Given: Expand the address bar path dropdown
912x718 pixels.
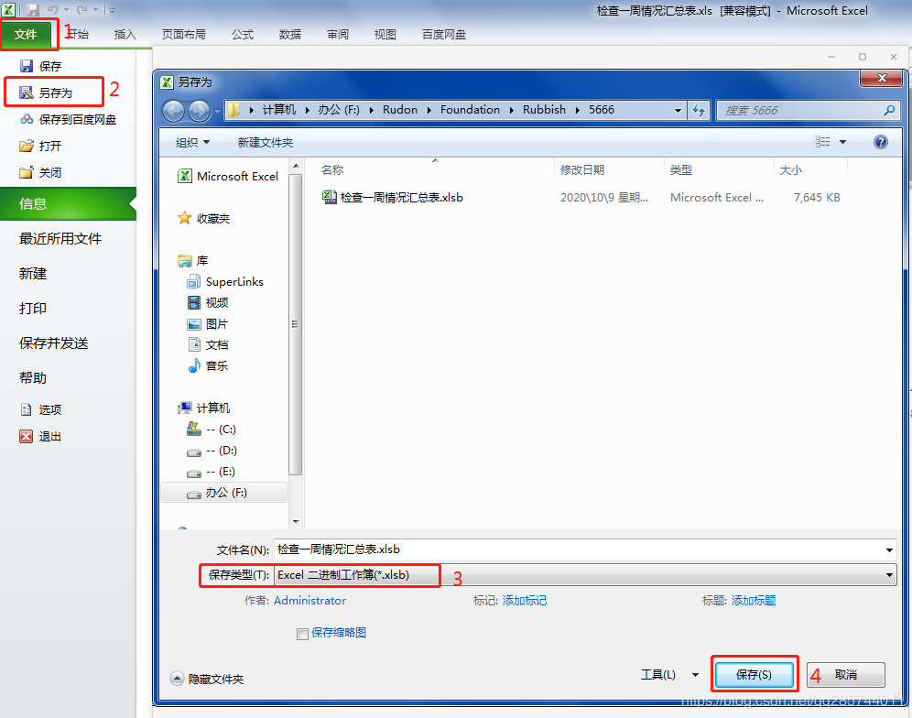Looking at the screenshot, I should point(678,110).
